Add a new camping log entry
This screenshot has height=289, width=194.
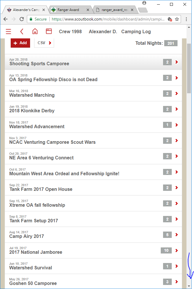pyautogui.click(x=20, y=43)
